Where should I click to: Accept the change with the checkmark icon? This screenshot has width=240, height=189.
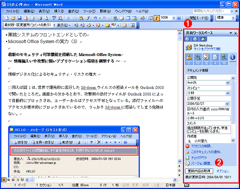tap(88, 25)
